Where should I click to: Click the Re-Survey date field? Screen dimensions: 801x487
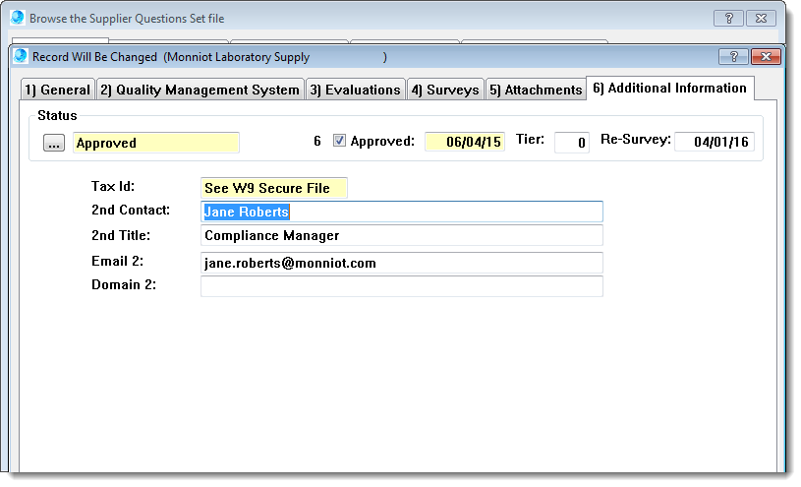coord(714,142)
